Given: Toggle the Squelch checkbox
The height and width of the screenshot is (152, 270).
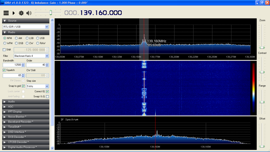Looking at the screenshot, I should point(4,70).
